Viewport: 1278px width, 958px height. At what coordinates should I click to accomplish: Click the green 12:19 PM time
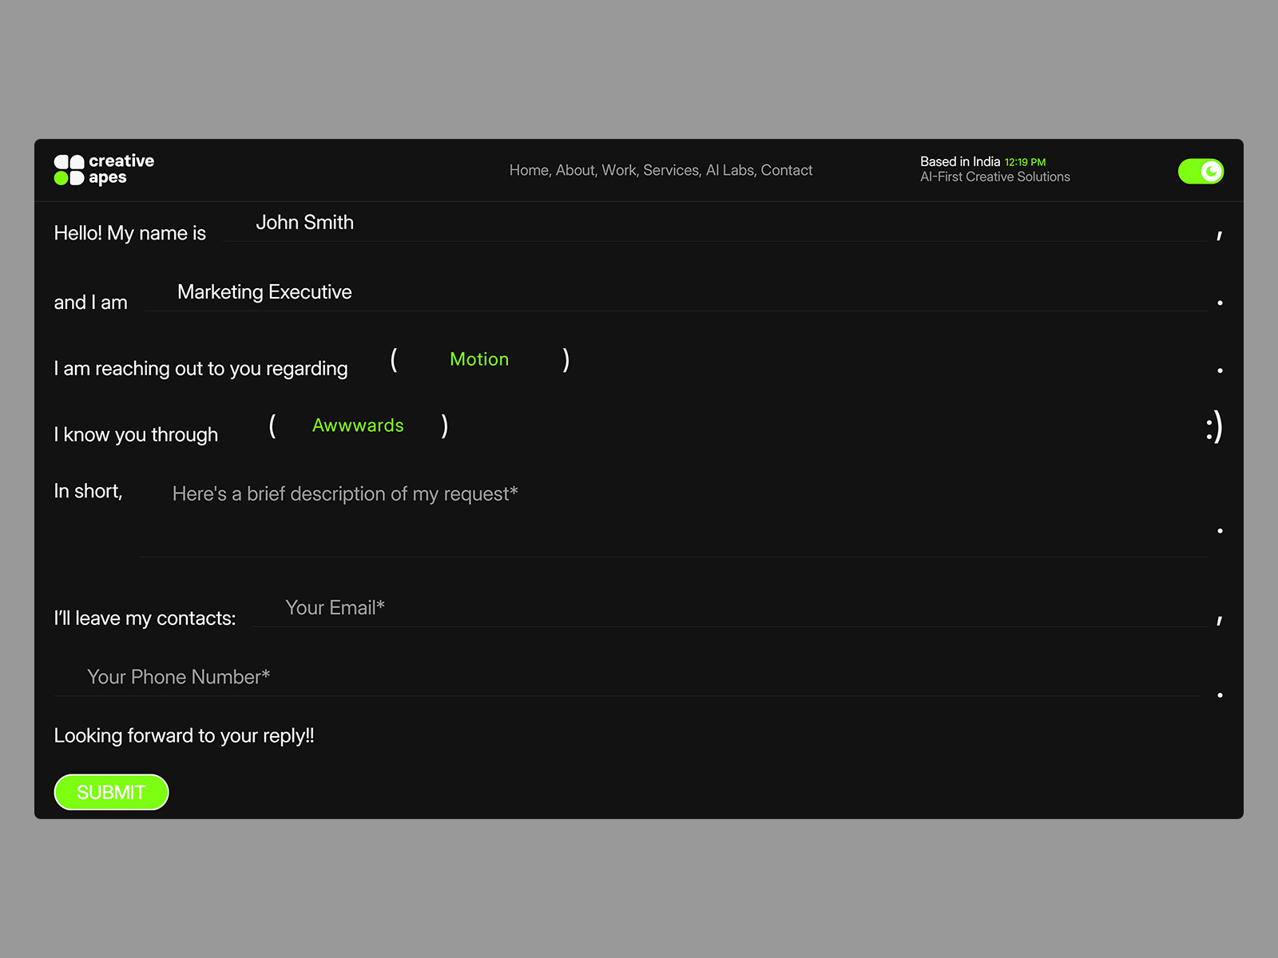1025,162
